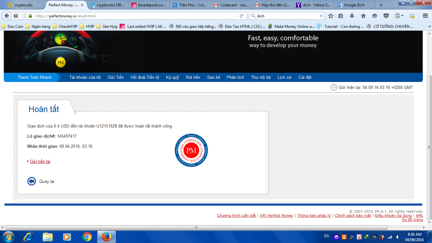Click the site information (i) icon
Screen dimensions: 432x243
[24, 16]
